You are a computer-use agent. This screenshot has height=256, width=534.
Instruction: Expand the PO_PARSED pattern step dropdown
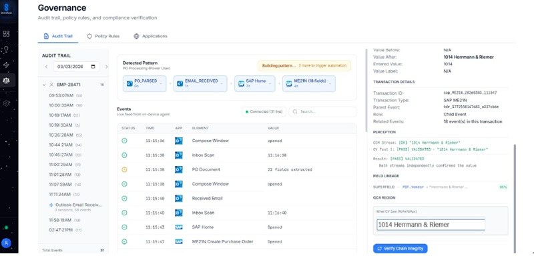point(161,83)
